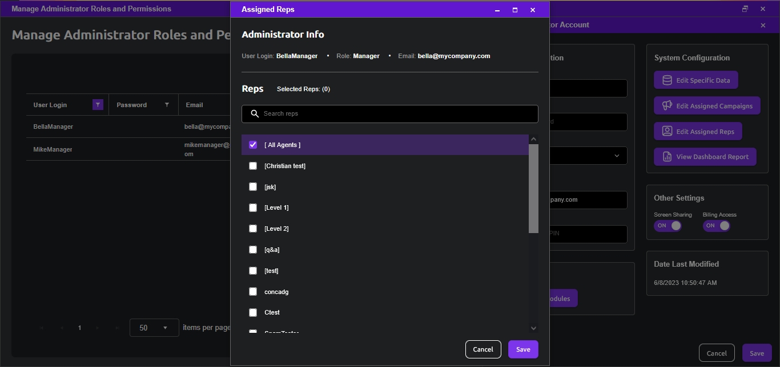780x367 pixels.
Task: Click the User Login column header
Action: coord(67,105)
